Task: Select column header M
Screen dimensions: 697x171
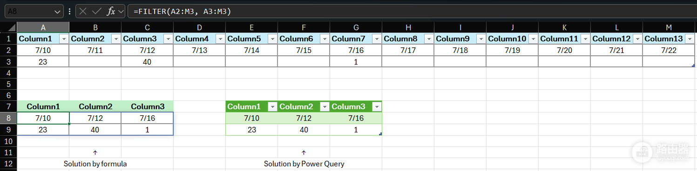Action: point(669,27)
